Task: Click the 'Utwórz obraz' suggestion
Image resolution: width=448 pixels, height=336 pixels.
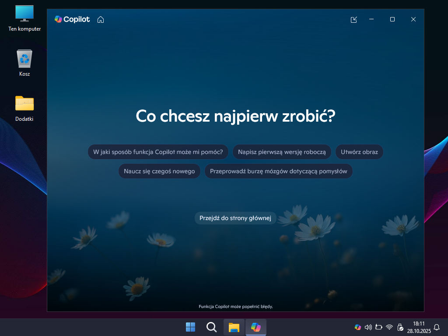Action: [x=359, y=152]
